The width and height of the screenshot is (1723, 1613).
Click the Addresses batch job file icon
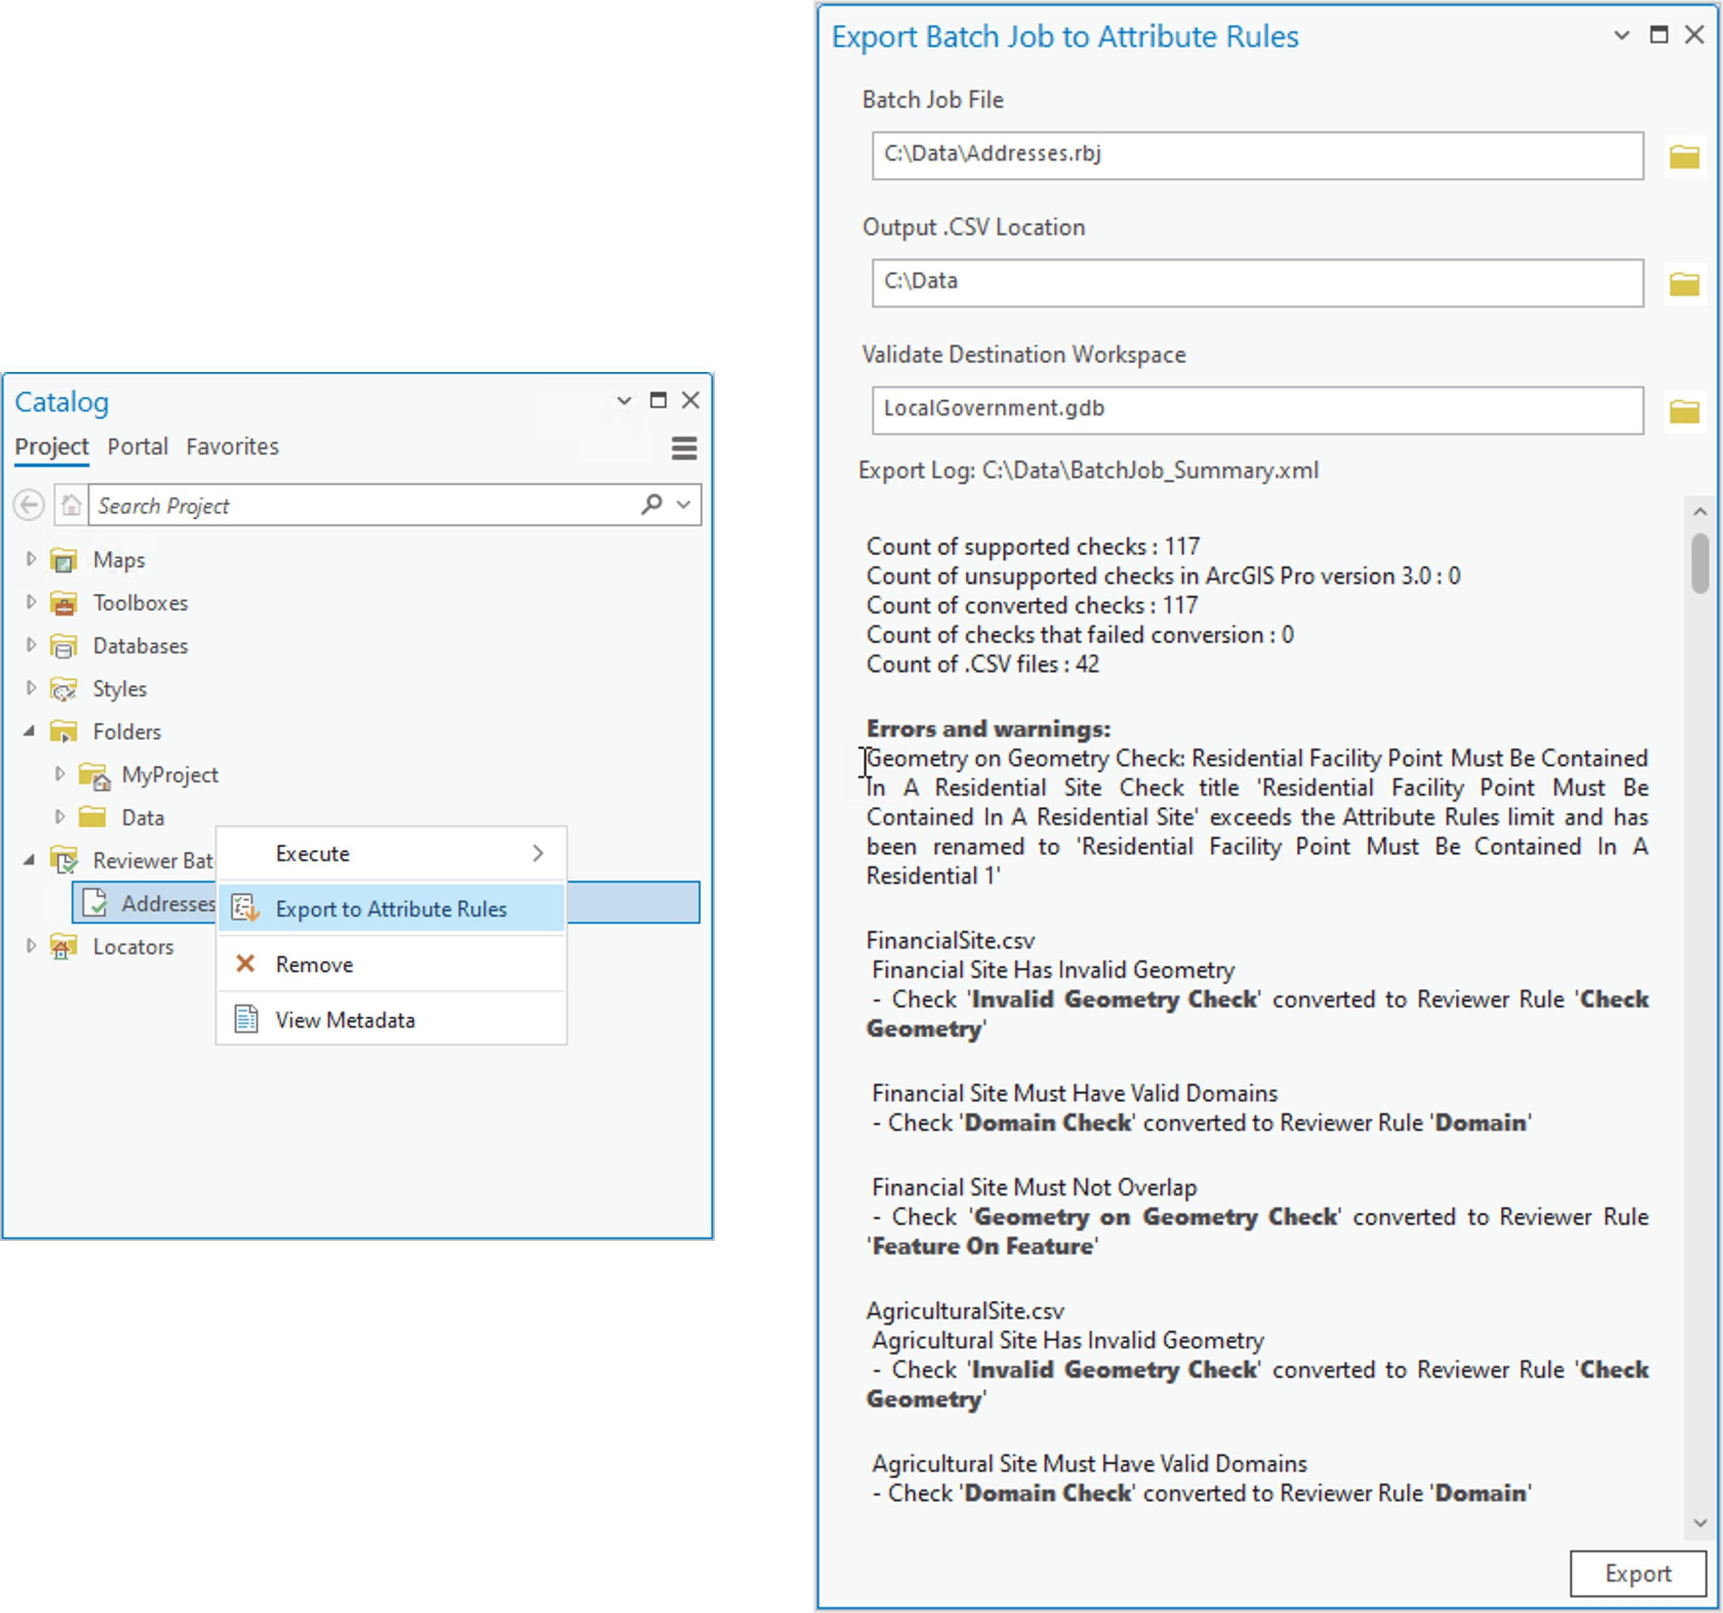94,902
